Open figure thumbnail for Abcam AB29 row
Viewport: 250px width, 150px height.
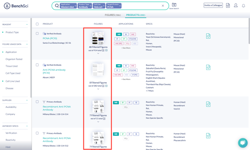point(98,70)
